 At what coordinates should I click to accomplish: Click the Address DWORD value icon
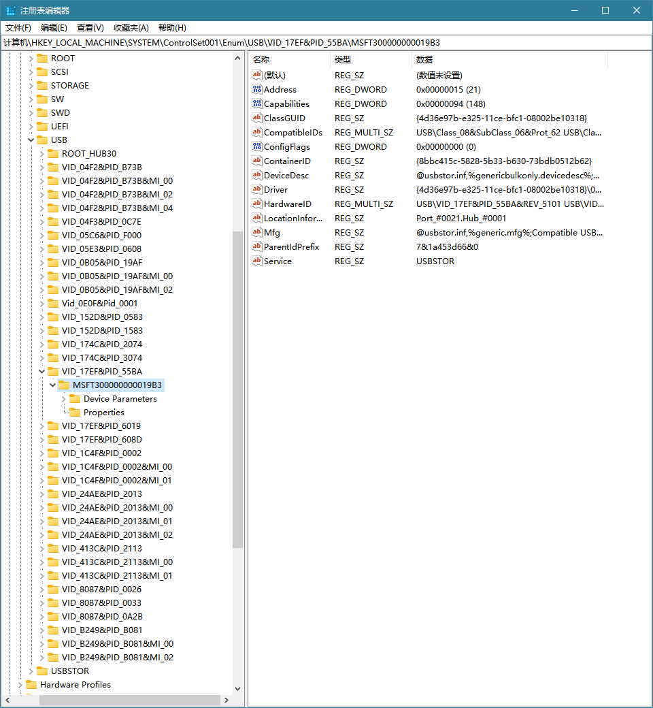256,89
